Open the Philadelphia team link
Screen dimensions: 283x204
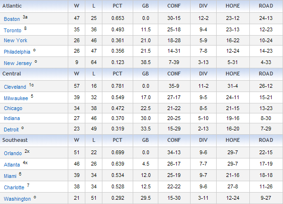tap(17, 52)
